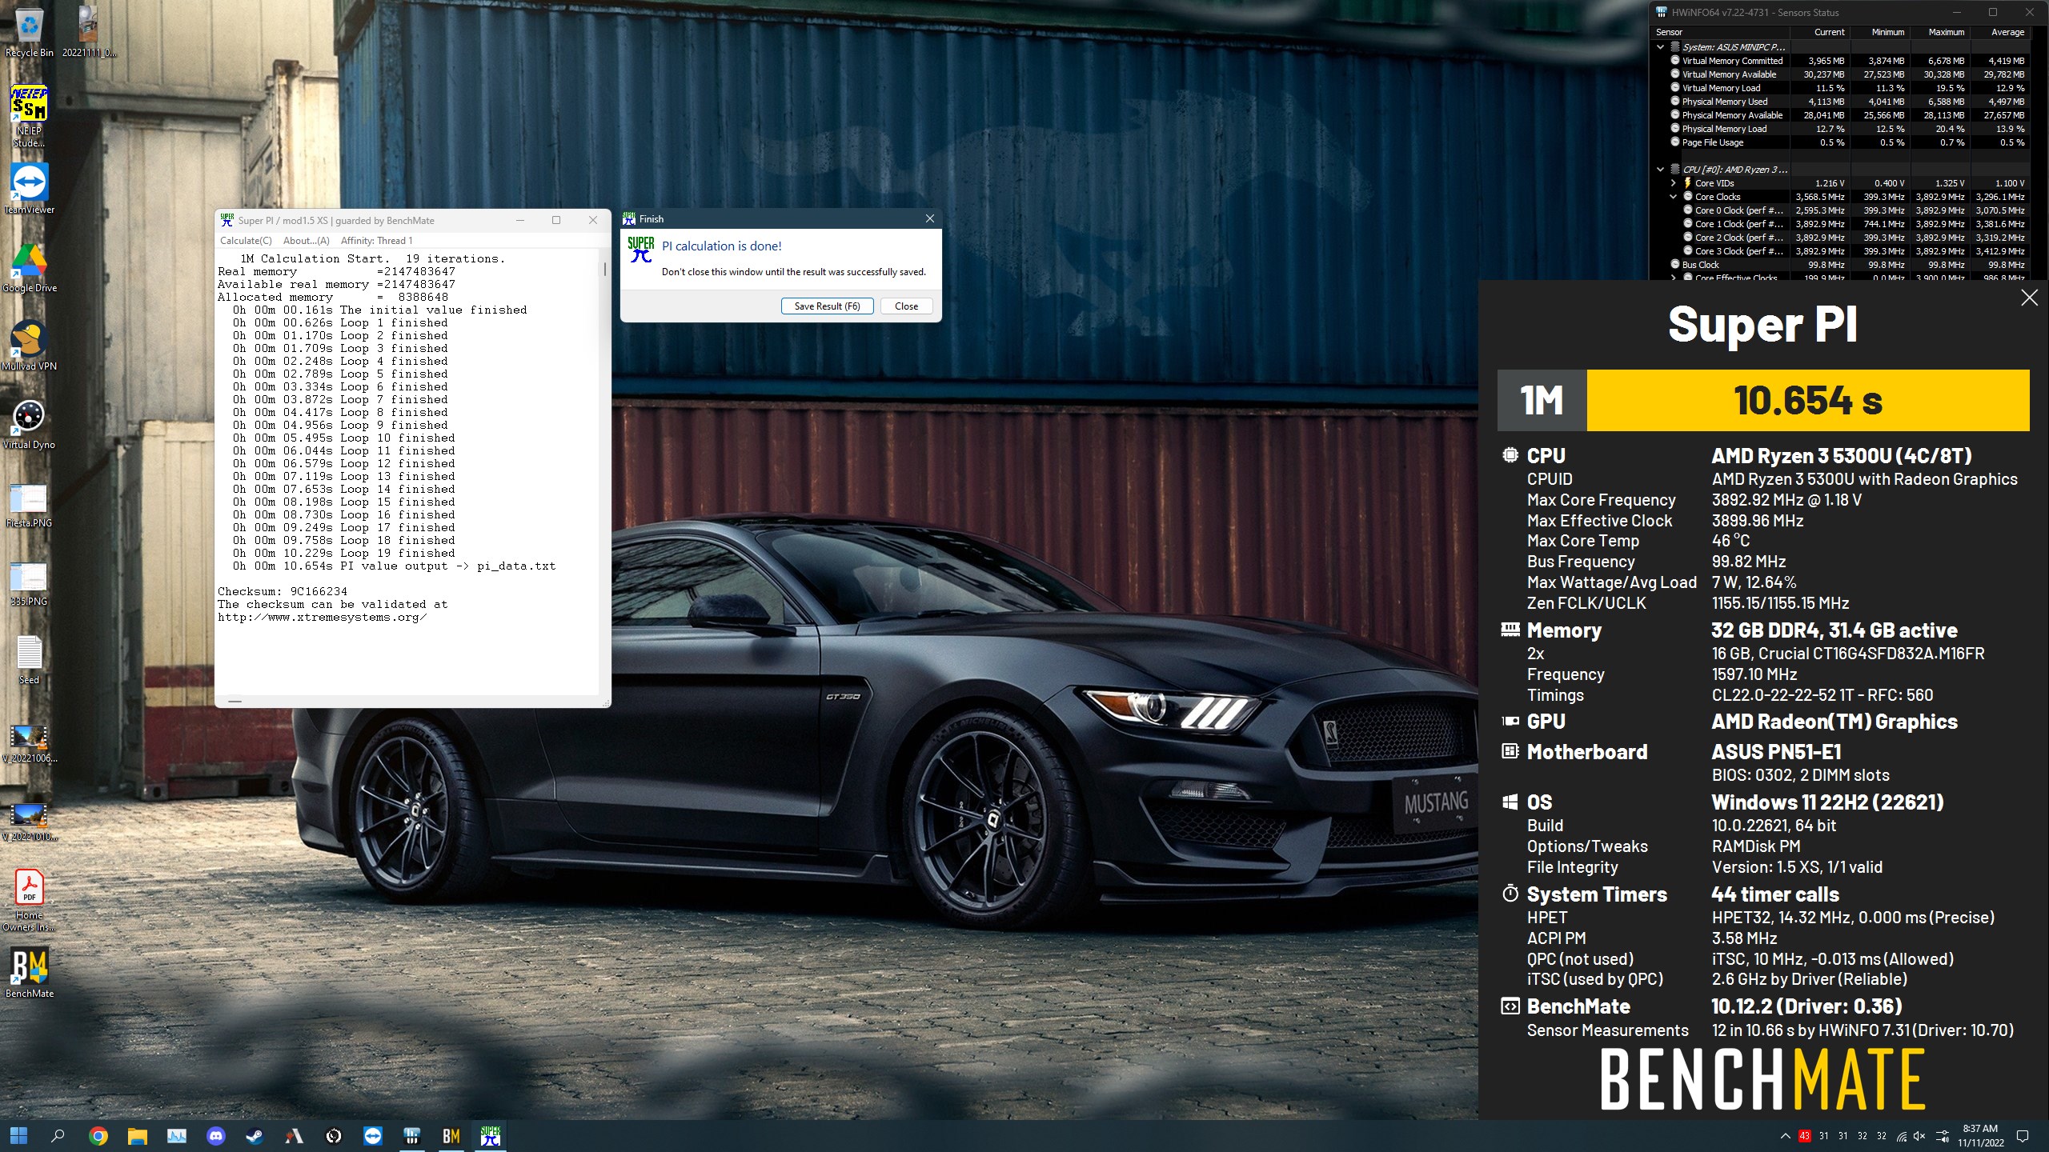Collapse System: ASUS MINIPC sensor group
The height and width of the screenshot is (1152, 2049).
point(1661,47)
